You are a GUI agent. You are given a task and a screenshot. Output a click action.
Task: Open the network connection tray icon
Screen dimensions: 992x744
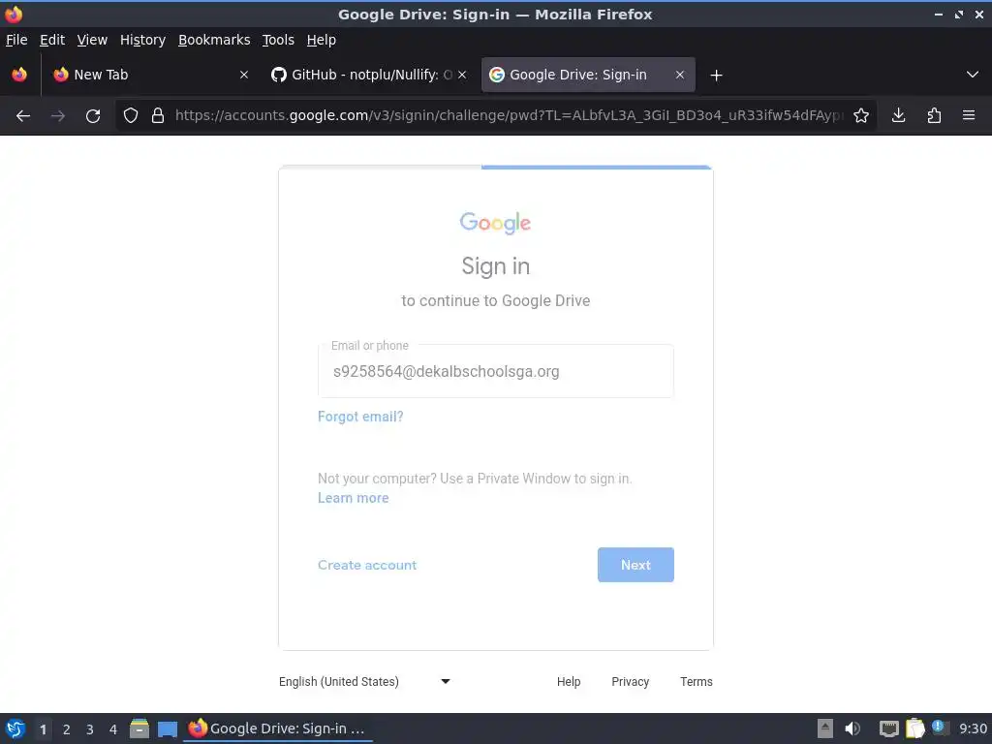pos(889,728)
